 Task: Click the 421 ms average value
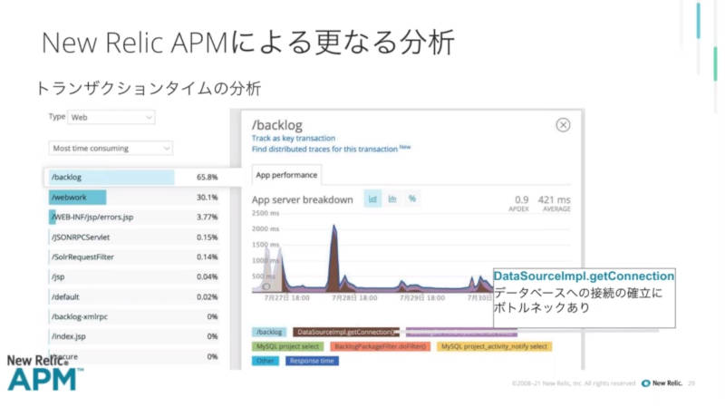(x=554, y=199)
